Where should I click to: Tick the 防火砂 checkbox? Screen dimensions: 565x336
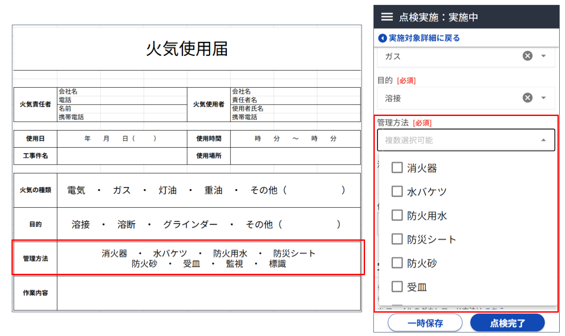click(x=397, y=263)
